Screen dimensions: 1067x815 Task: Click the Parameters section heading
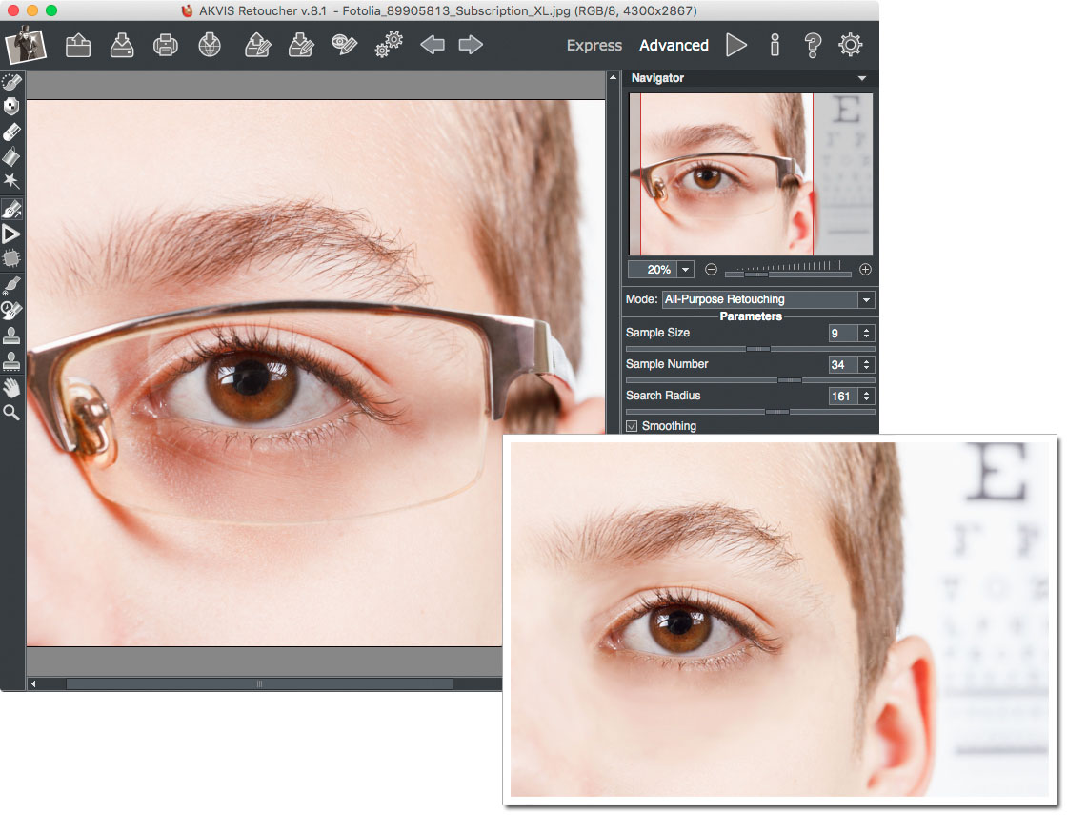751,316
